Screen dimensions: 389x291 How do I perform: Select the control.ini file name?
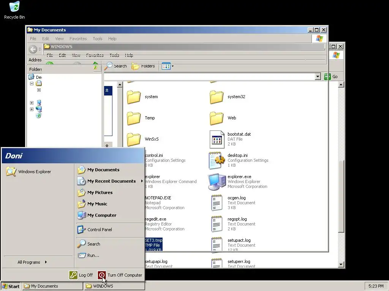pos(154,155)
